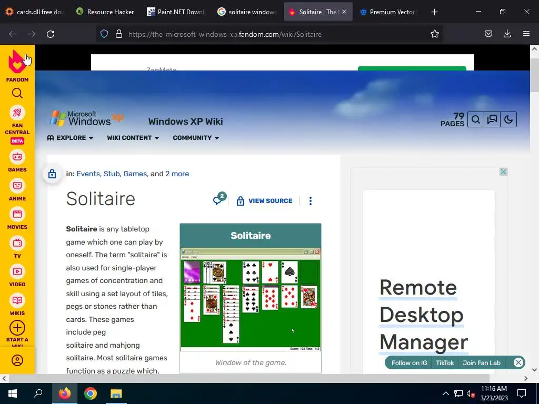
Task: Bookmark this page with the star icon
Action: [x=434, y=34]
